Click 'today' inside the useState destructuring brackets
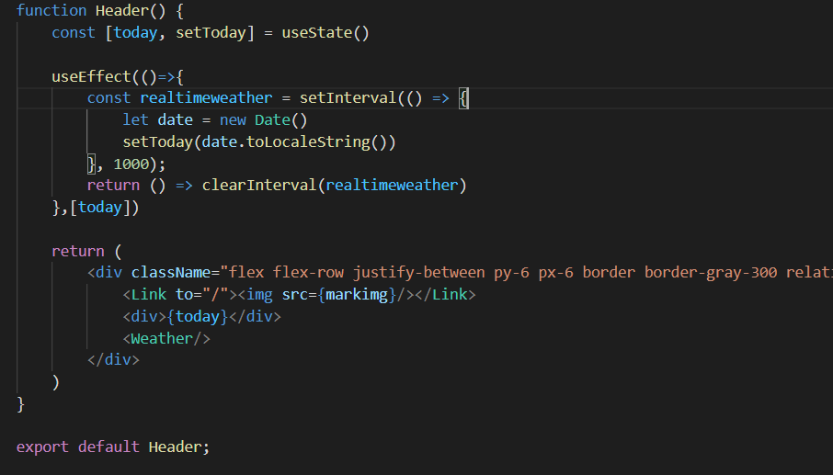Viewport: 833px width, 475px height. (135, 33)
